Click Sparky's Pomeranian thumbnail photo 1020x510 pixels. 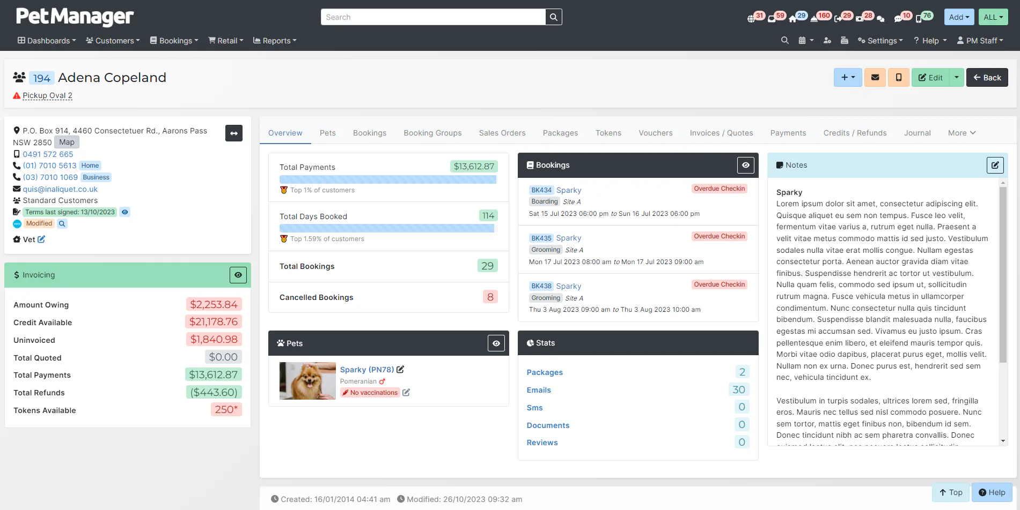[x=307, y=381]
